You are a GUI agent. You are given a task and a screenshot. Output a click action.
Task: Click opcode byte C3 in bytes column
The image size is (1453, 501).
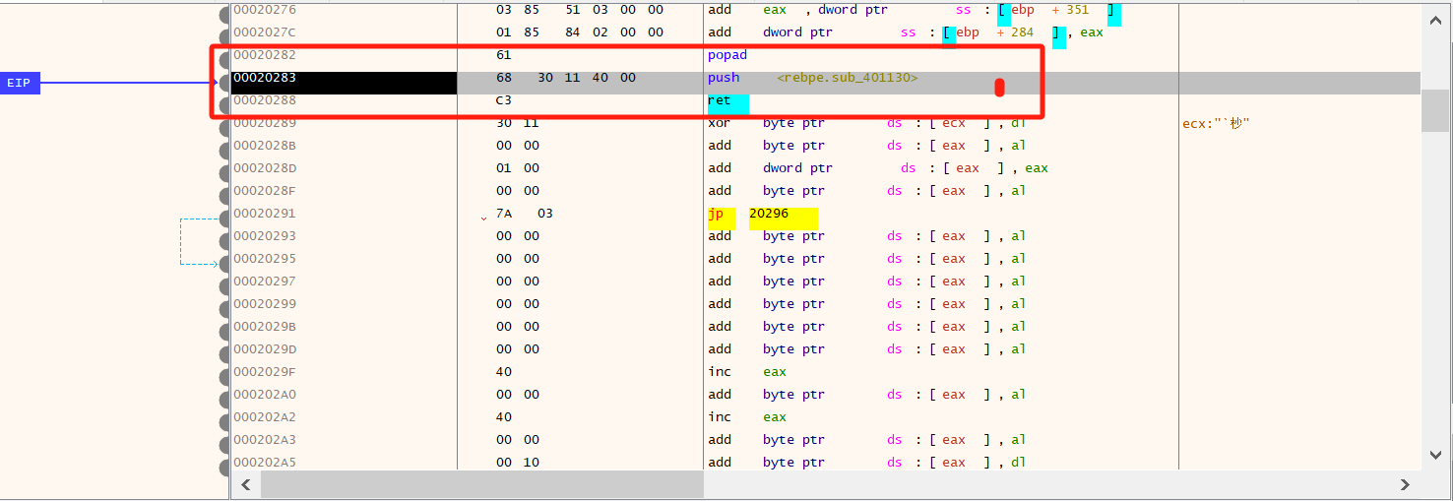(504, 100)
